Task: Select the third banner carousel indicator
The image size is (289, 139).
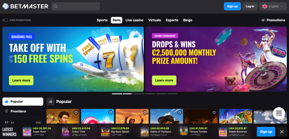Action: coord(139,94)
